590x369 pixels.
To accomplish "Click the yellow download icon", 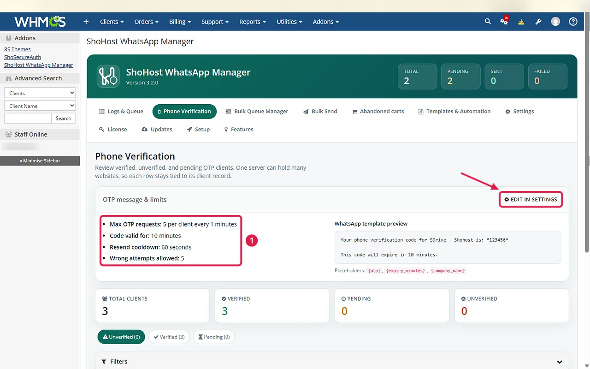I will coord(521,22).
